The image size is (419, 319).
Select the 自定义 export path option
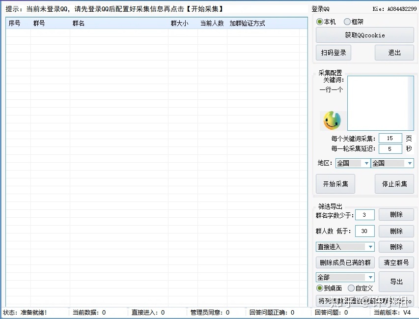[351, 288]
